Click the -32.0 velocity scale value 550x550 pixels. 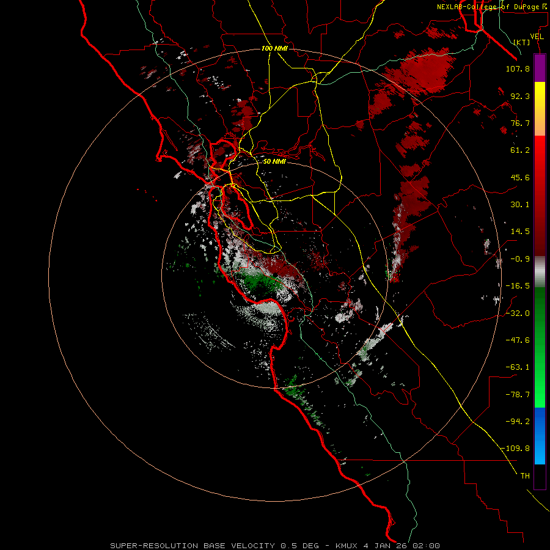click(518, 313)
